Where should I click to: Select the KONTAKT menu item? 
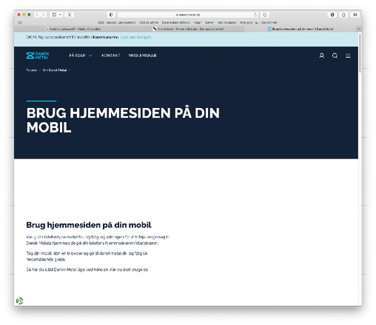[111, 56]
